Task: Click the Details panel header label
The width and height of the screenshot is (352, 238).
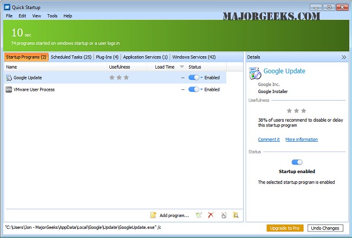Action: click(253, 57)
